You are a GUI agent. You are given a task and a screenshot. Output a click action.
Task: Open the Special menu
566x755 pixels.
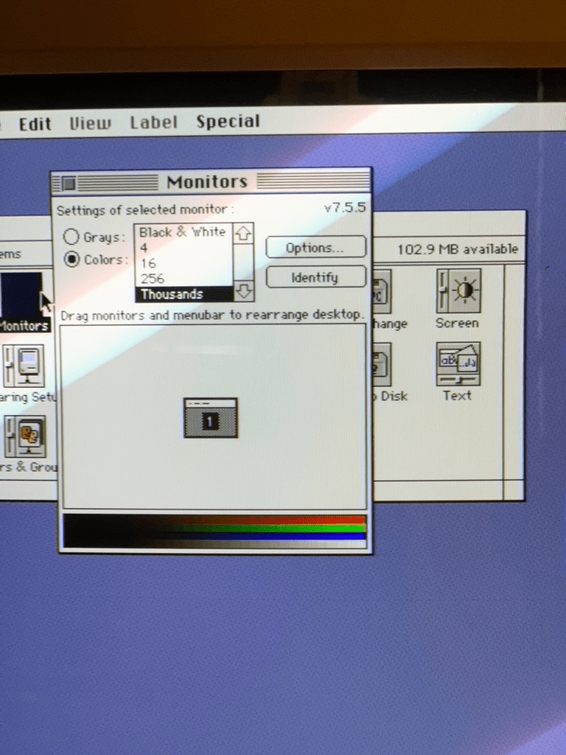point(228,122)
